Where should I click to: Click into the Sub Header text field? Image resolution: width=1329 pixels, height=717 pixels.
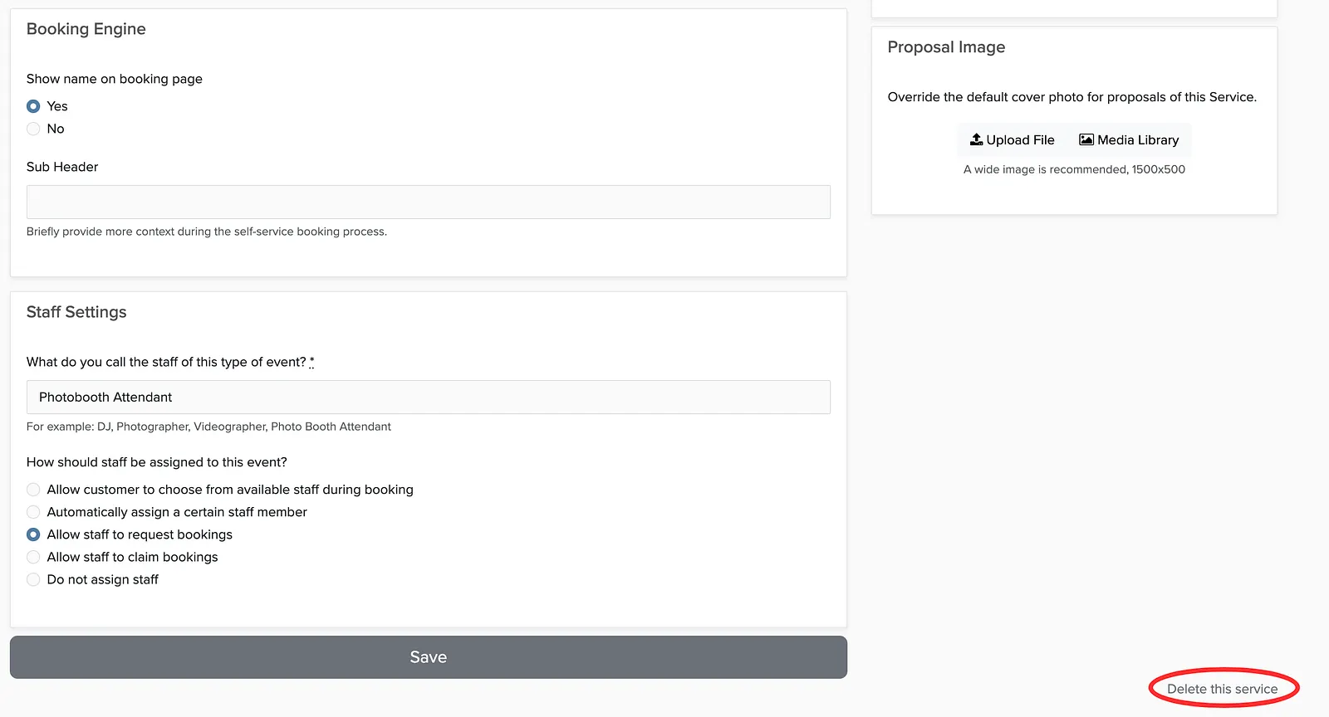coord(429,202)
